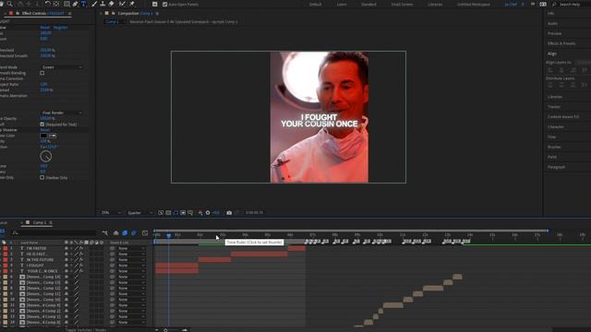Viewport: 591px width, 332px height.
Task: Click the timeline zoom slider handle
Action: click(x=165, y=330)
